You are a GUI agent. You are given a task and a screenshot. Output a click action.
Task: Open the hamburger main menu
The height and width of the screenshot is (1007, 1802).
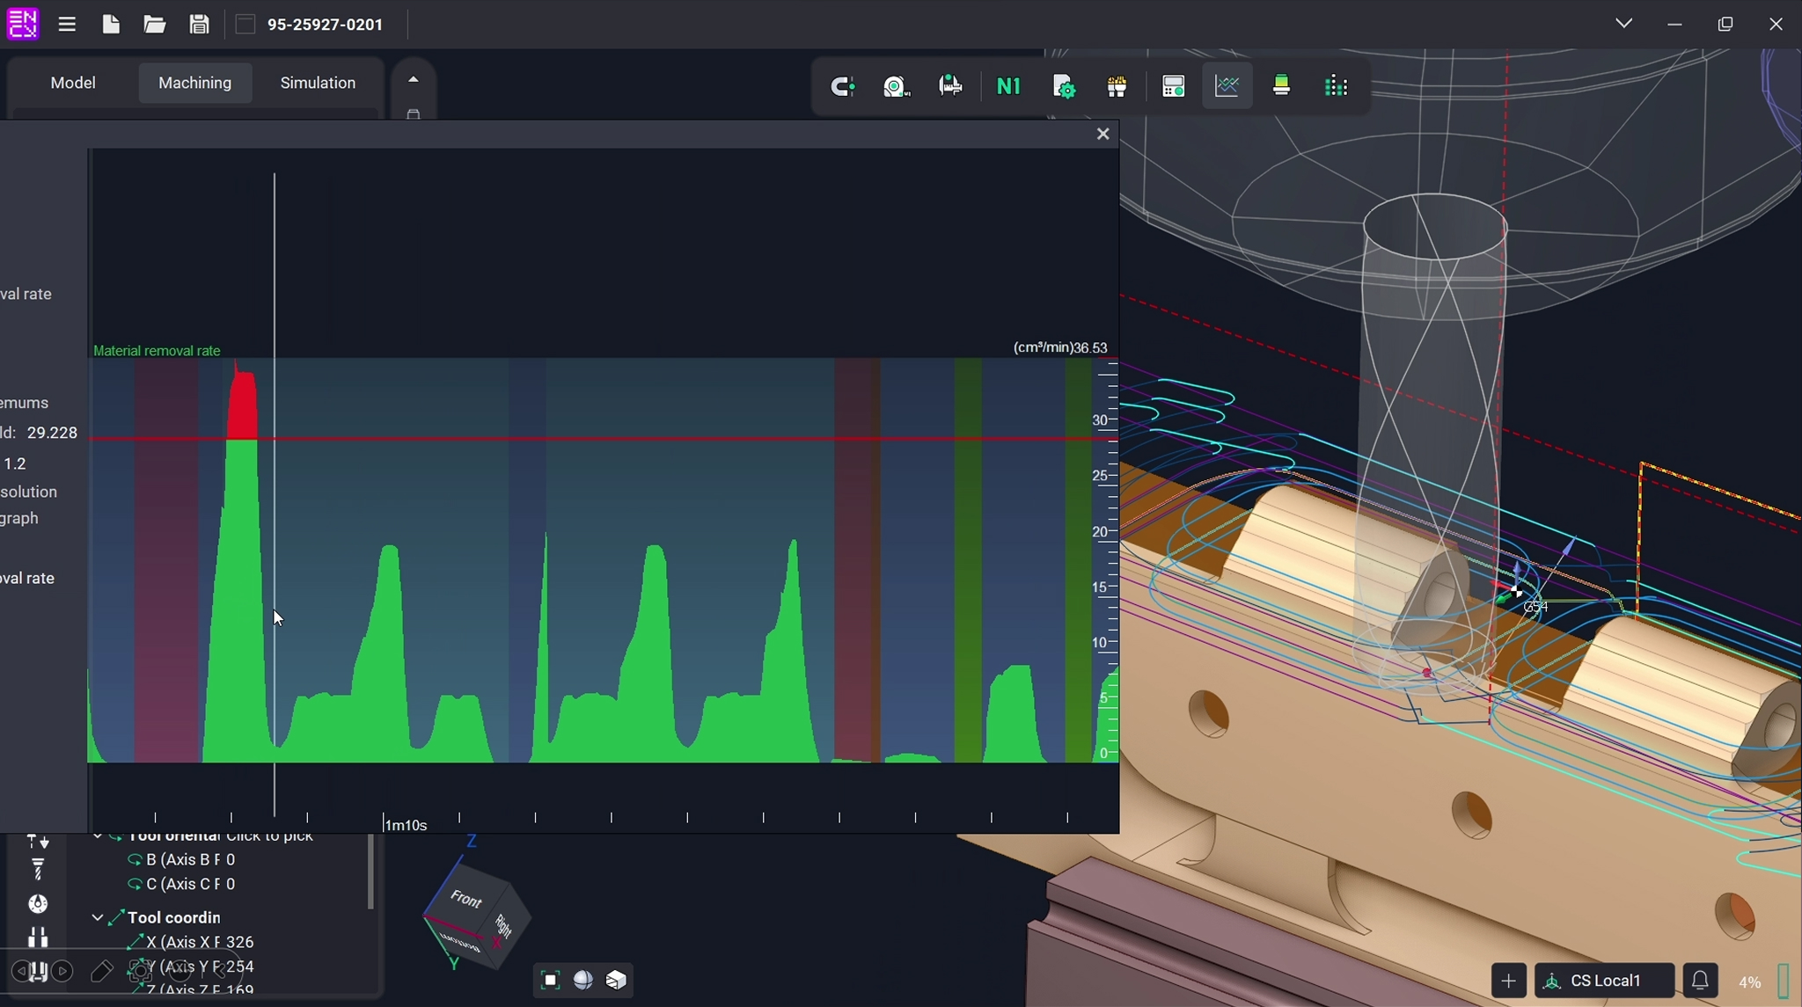pyautogui.click(x=67, y=25)
